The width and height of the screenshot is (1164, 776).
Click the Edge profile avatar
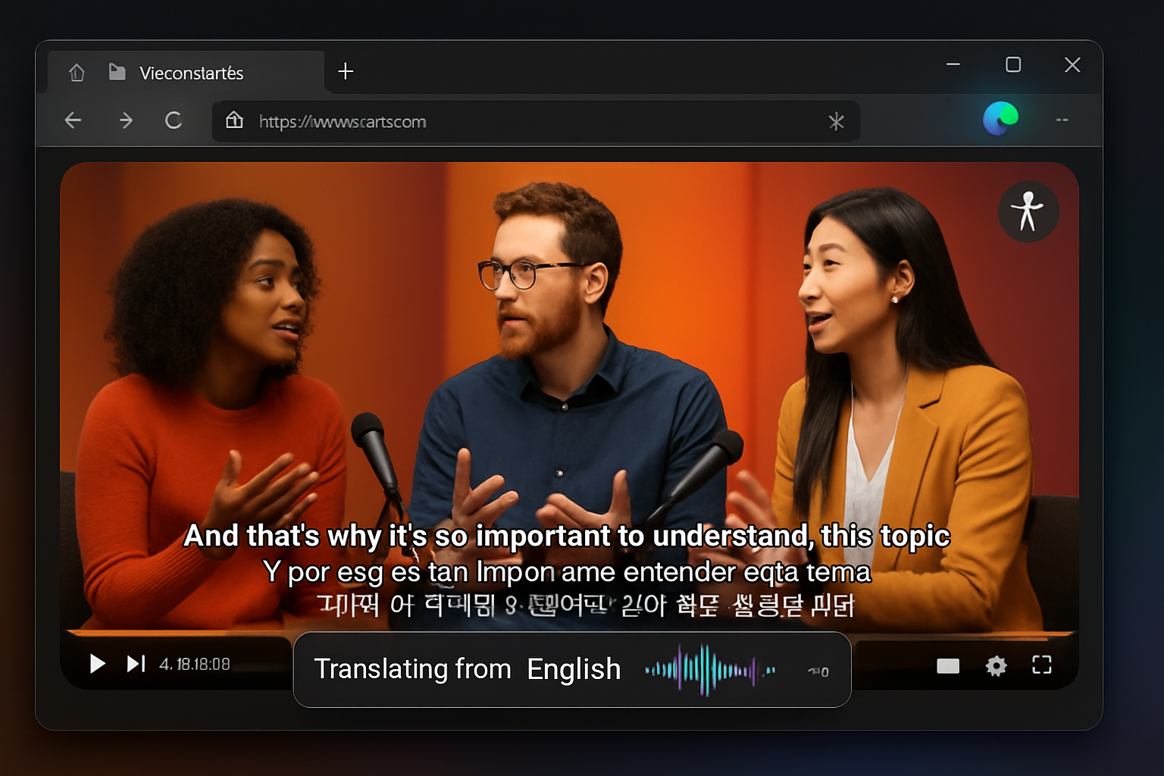point(1001,119)
